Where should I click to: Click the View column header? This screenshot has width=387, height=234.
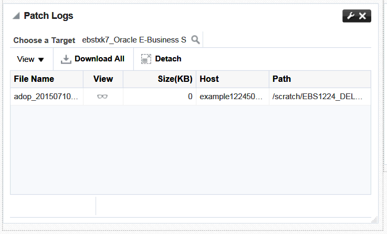[103, 79]
